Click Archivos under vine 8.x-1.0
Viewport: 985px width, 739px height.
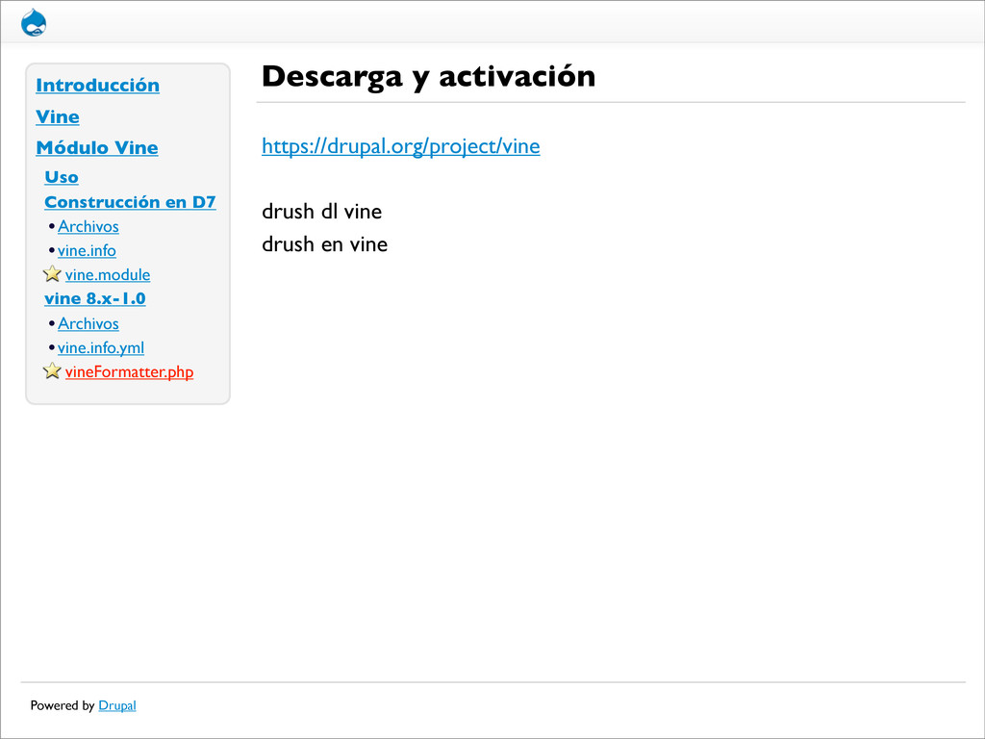pos(88,323)
